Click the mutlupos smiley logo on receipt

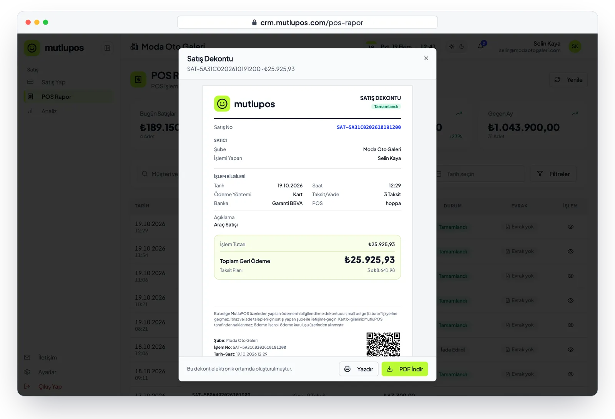(x=222, y=104)
